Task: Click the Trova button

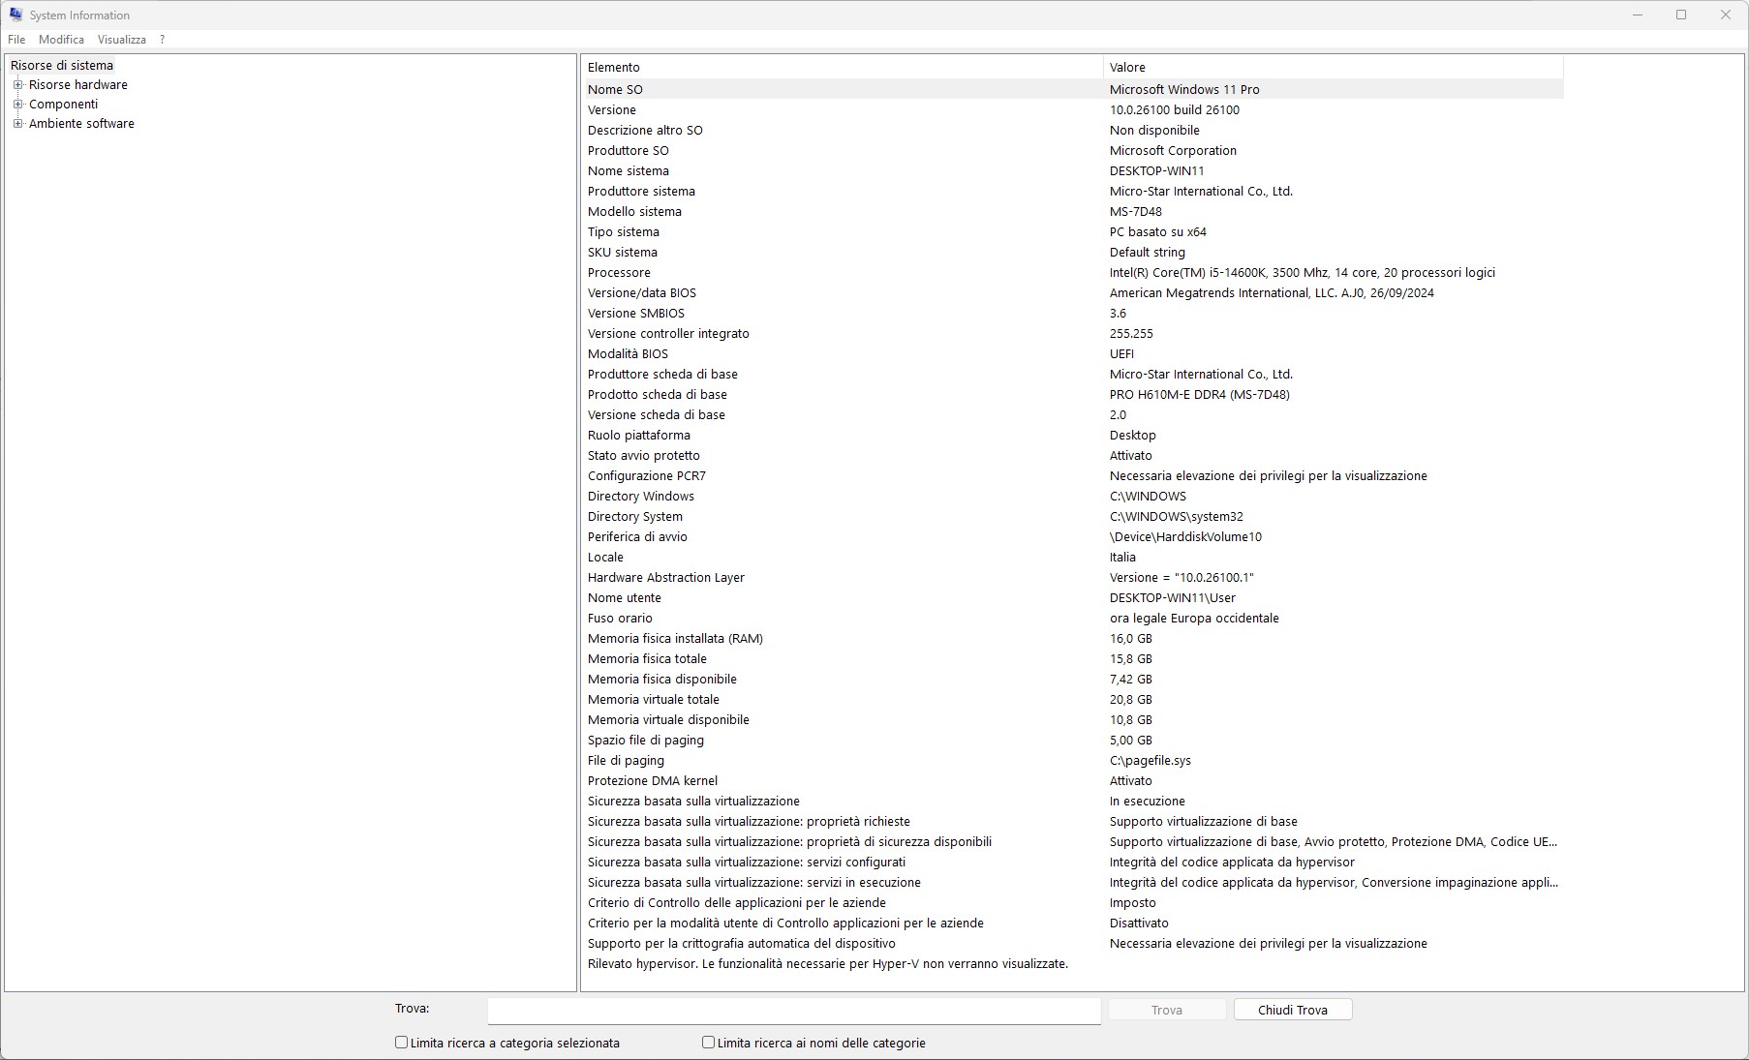Action: [1167, 1010]
